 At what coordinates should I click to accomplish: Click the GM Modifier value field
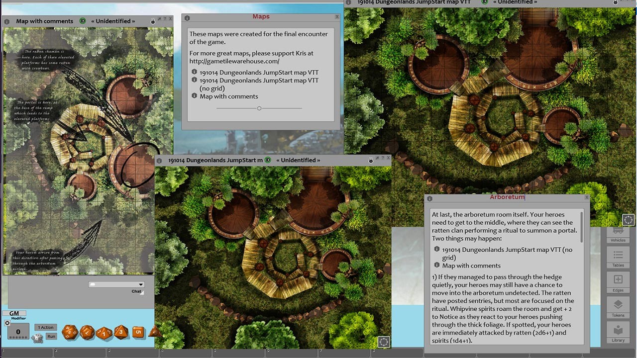17,332
